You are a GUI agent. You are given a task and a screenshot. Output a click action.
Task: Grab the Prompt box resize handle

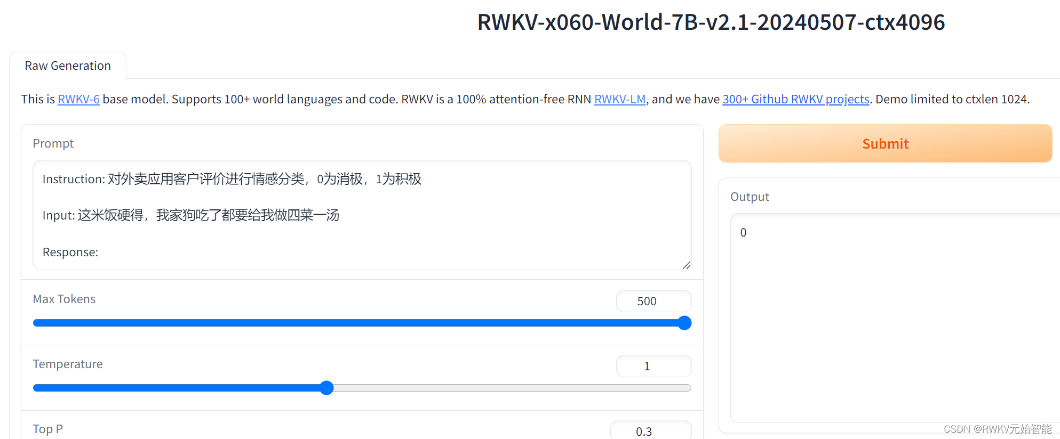pos(687,265)
